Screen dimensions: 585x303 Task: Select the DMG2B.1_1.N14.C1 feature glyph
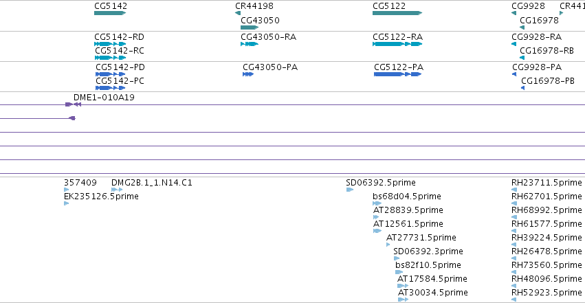[x=117, y=190]
